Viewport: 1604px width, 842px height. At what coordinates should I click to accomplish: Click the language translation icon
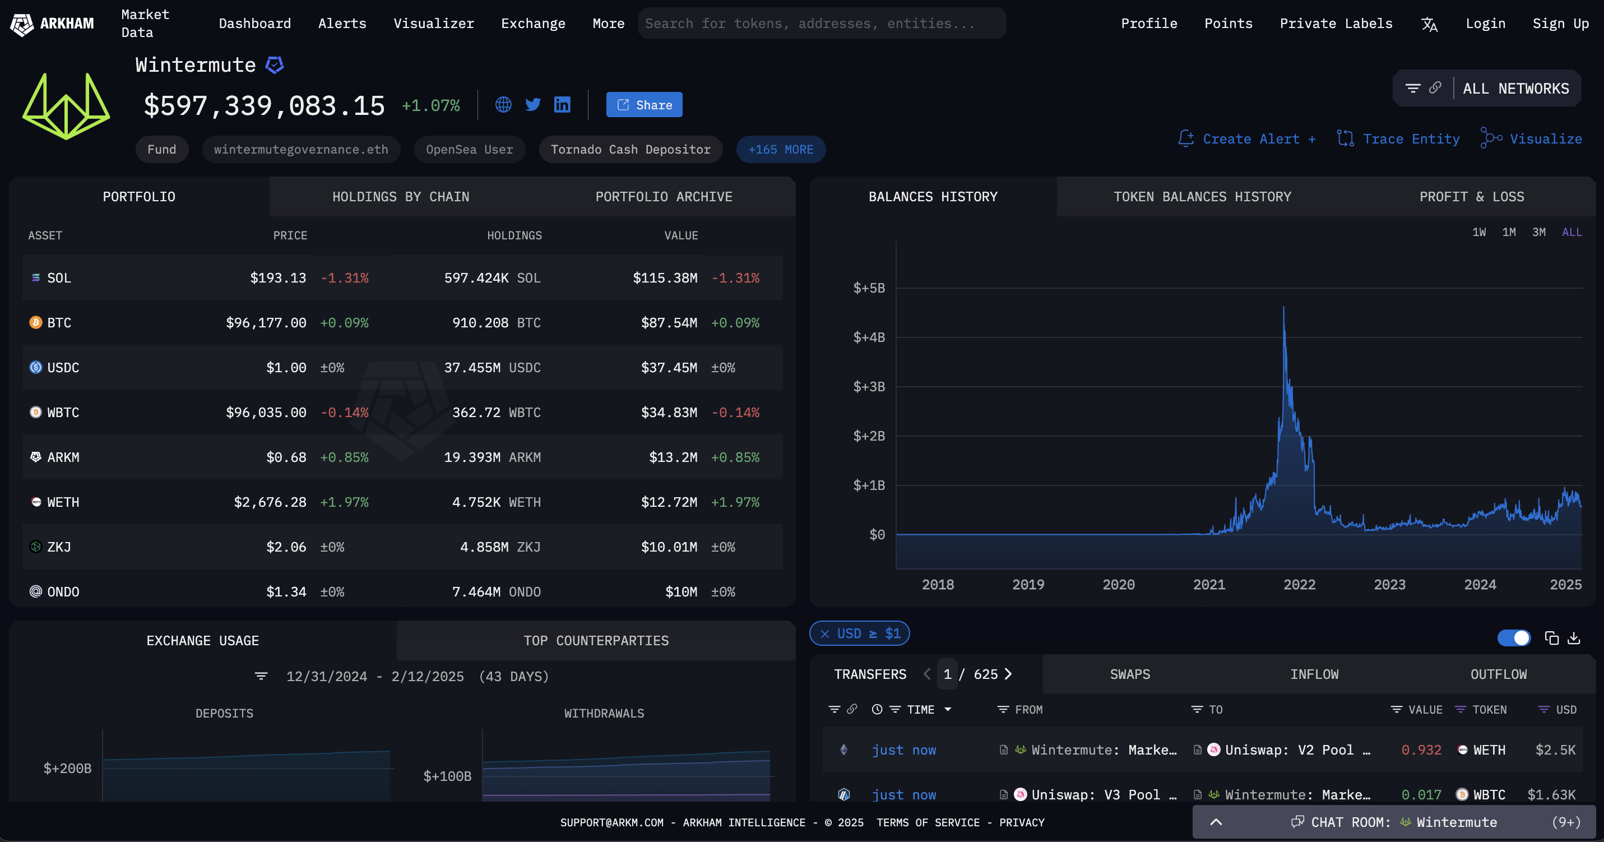pos(1429,24)
